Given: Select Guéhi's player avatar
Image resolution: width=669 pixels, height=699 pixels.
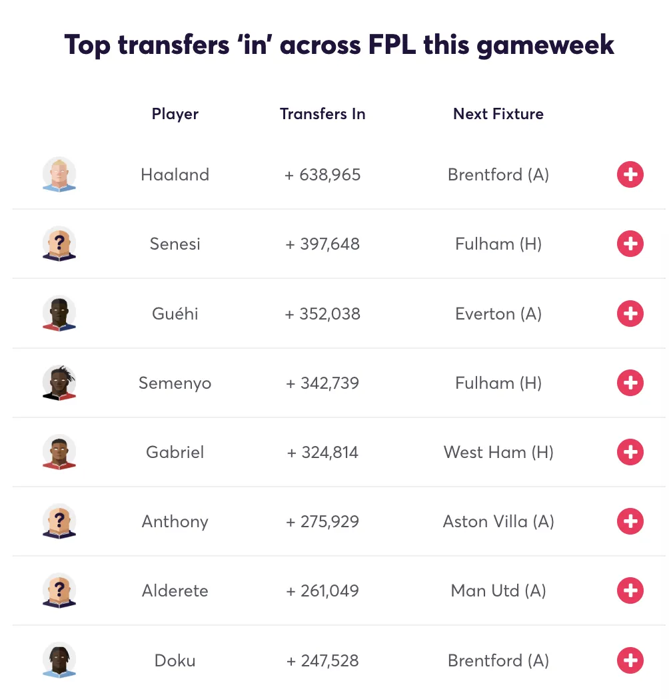Looking at the screenshot, I should tap(59, 314).
